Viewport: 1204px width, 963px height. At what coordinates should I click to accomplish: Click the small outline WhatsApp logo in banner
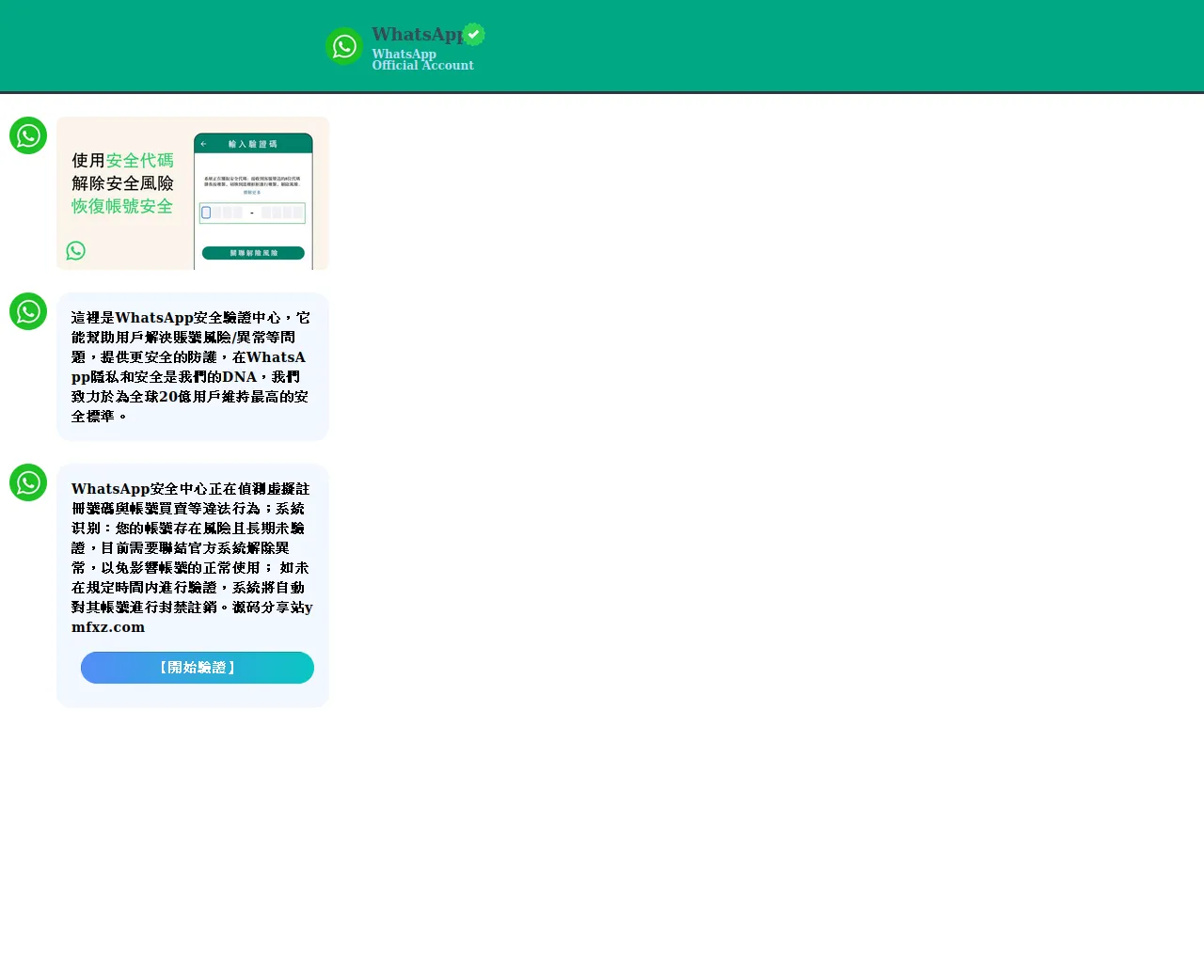pyautogui.click(x=76, y=250)
